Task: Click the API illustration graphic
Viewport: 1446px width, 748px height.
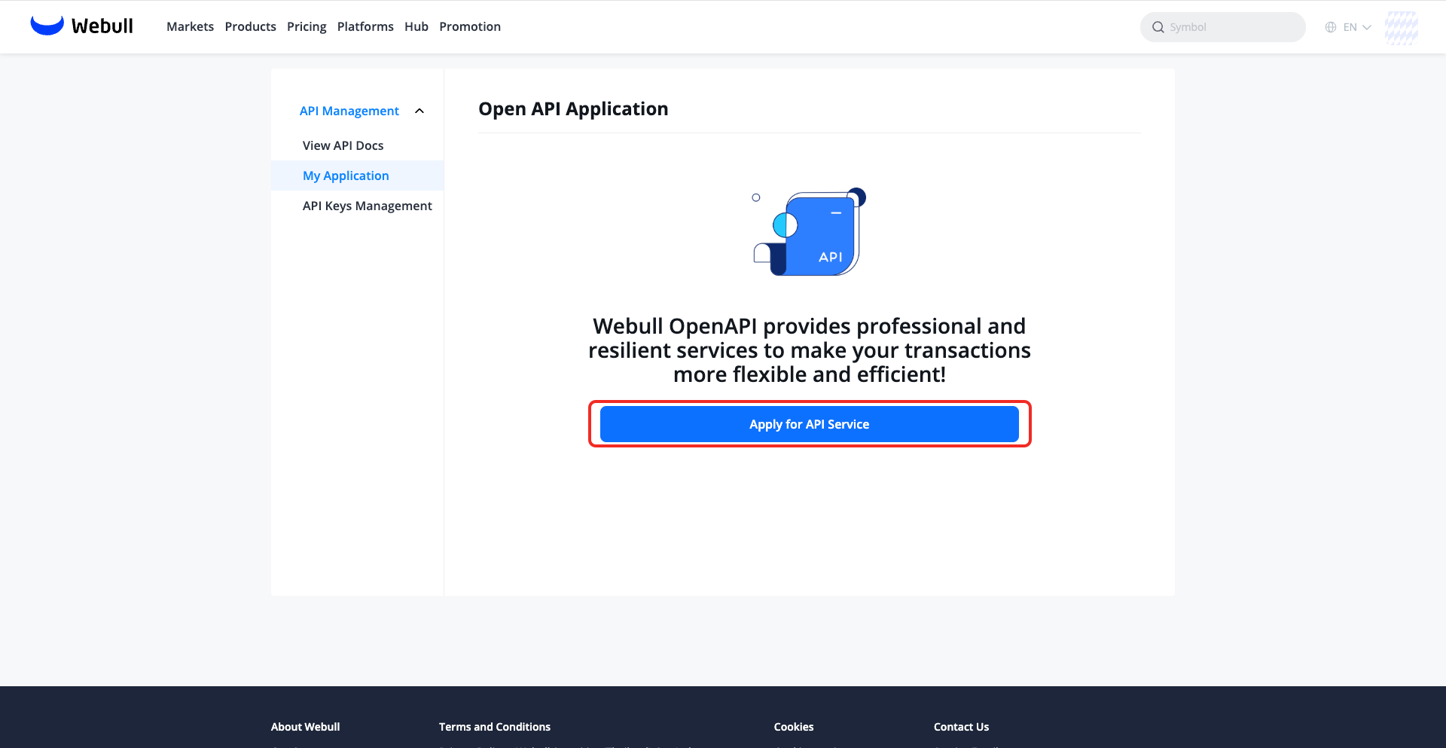Action: 810,231
